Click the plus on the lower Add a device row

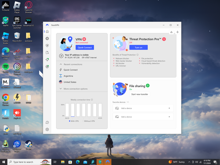coord(169,117)
